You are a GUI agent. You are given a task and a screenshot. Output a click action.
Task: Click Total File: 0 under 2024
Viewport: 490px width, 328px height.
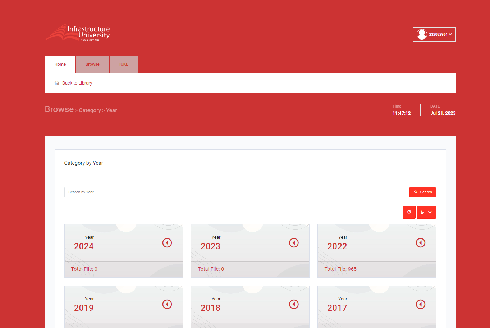[x=84, y=269]
